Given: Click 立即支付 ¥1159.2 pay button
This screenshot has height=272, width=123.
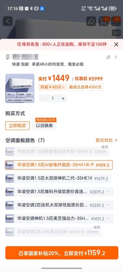Looking at the screenshot, I should point(62,253).
